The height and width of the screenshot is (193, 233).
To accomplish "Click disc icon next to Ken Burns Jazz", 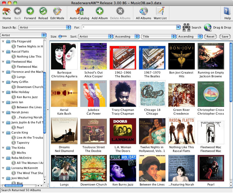I will (x=14, y=97).
